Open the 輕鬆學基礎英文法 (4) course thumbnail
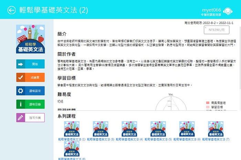The image size is (241, 160). pyautogui.click(x=129, y=129)
